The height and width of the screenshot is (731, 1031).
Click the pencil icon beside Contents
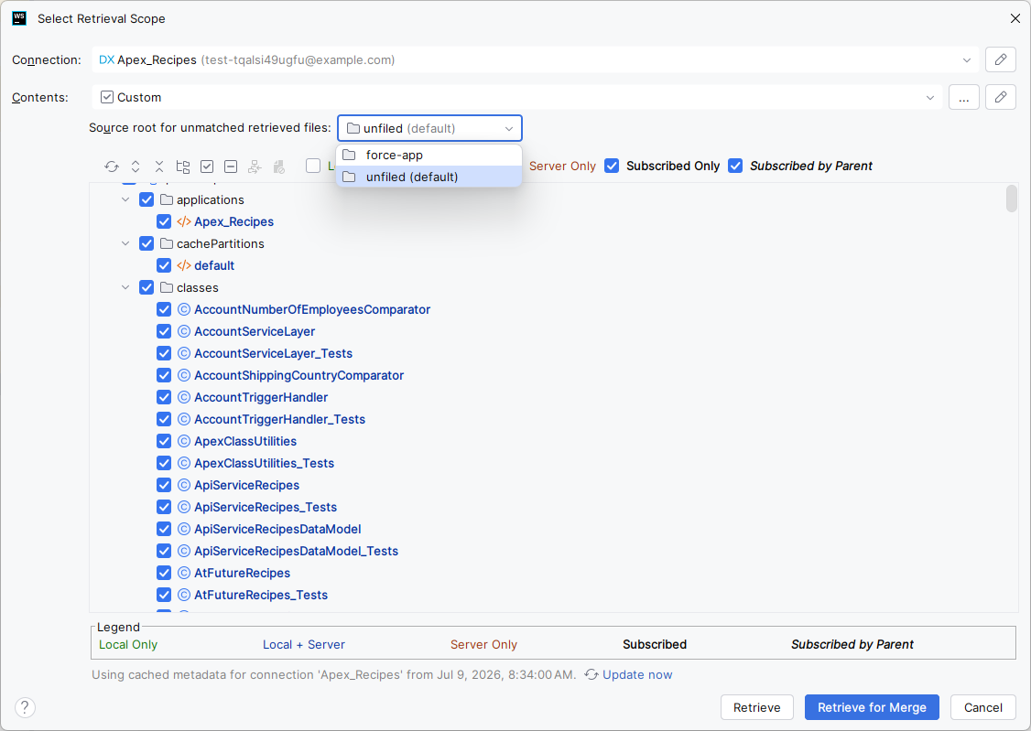pyautogui.click(x=1000, y=97)
